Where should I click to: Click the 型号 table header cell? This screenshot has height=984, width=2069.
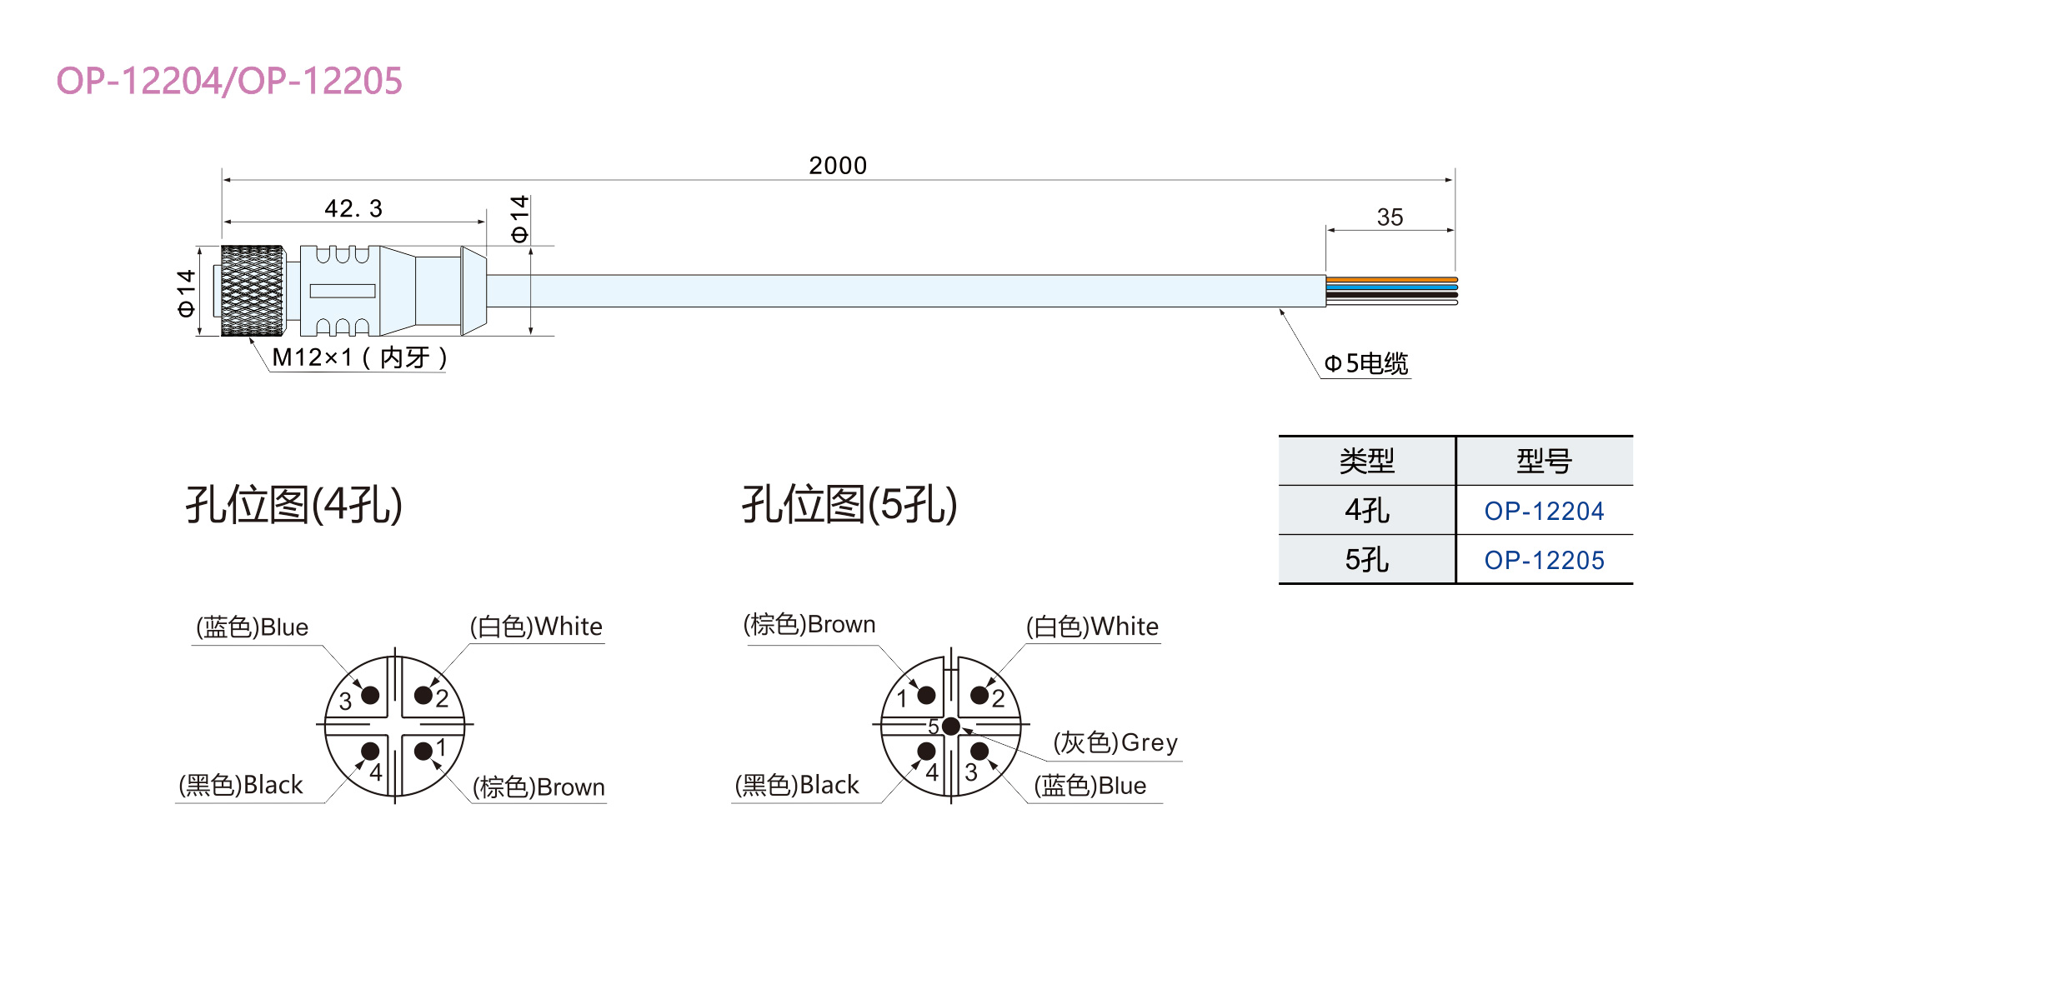[x=1544, y=461]
